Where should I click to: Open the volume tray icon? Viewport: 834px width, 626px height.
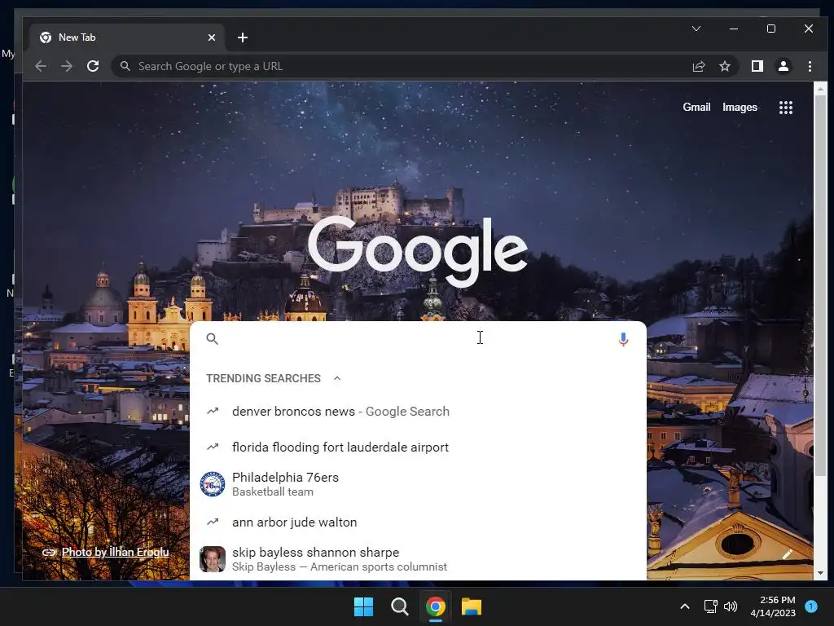[x=731, y=606]
